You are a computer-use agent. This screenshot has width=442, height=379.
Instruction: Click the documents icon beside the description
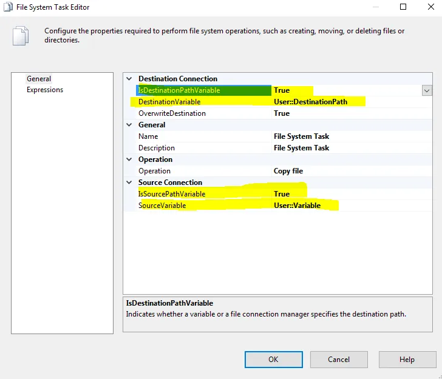[21, 36]
